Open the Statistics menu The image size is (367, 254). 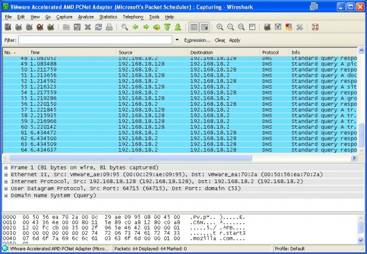coord(108,17)
